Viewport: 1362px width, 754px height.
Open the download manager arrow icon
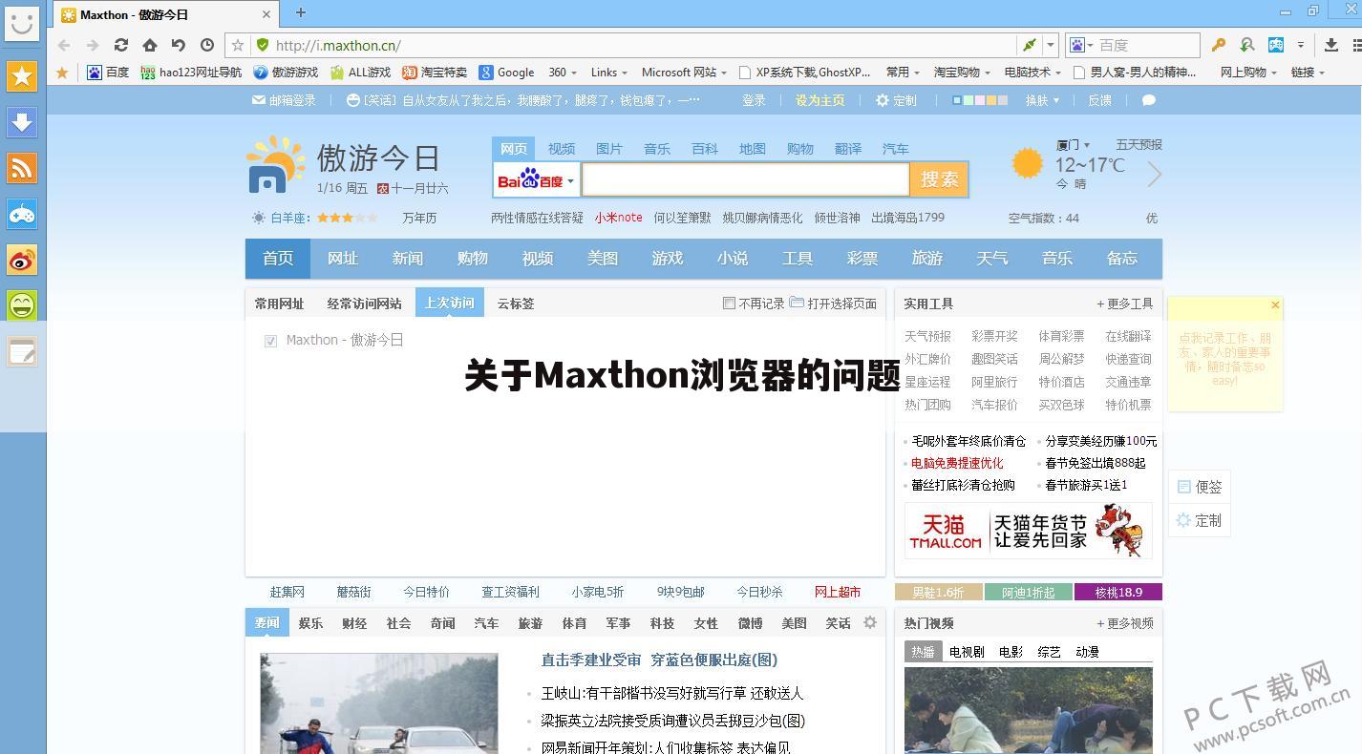(x=1331, y=45)
